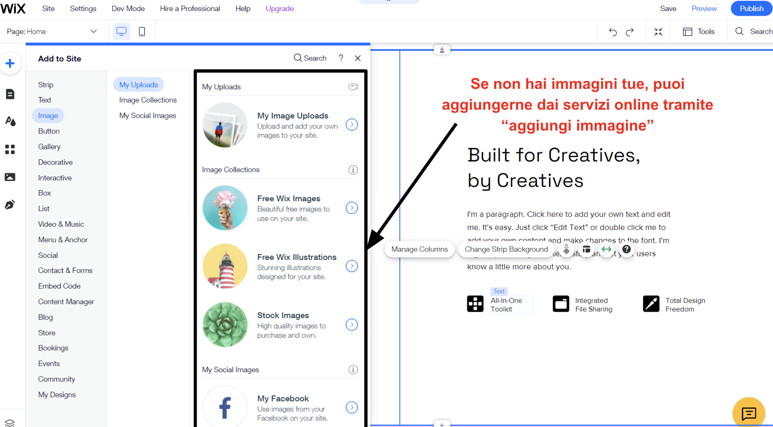
Task: Select the Strip category
Action: 46,85
